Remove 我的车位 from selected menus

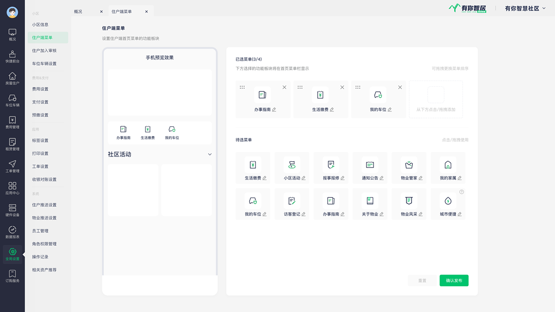click(400, 87)
